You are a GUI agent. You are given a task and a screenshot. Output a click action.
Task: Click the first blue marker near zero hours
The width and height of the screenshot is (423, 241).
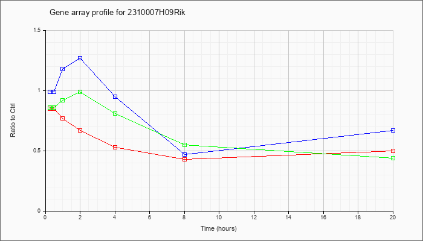[x=50, y=92]
